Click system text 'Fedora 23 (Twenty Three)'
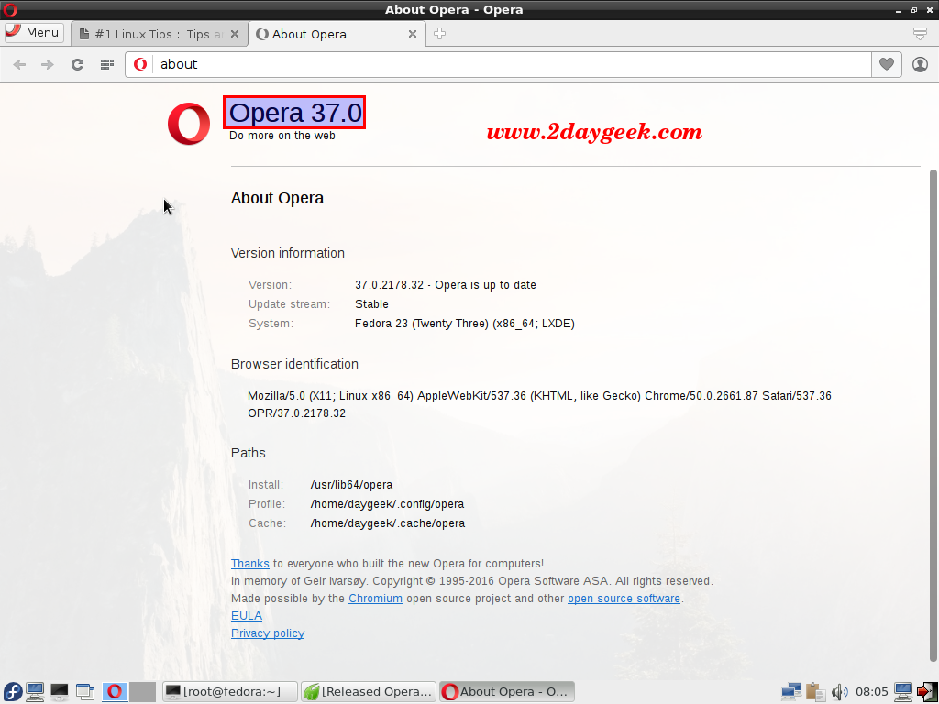Image resolution: width=939 pixels, height=704 pixels. click(422, 324)
